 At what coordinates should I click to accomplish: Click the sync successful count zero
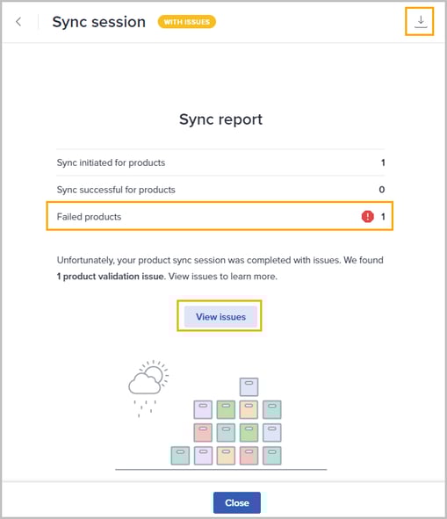(x=382, y=190)
